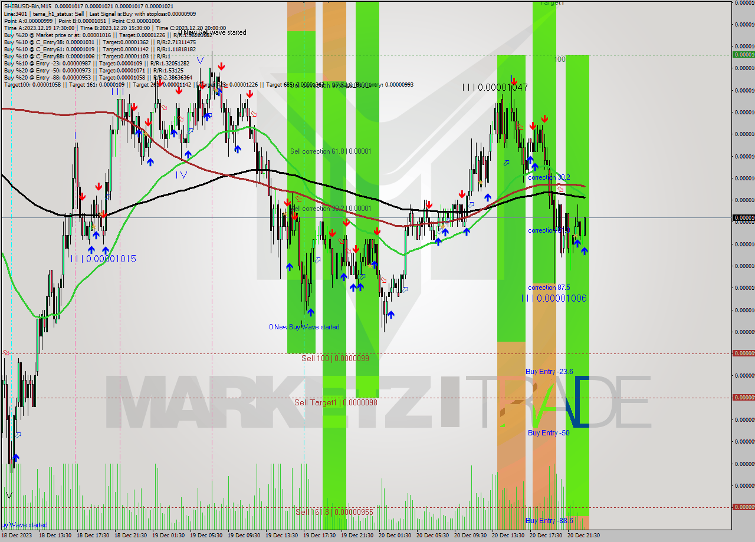This screenshot has height=542, width=755.
Task: Click the red price tag beside Sell 161.8 line
Action: point(743,507)
